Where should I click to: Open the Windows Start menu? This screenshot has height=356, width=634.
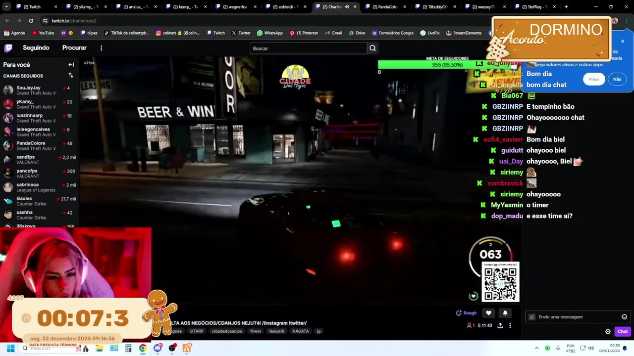click(x=10, y=348)
